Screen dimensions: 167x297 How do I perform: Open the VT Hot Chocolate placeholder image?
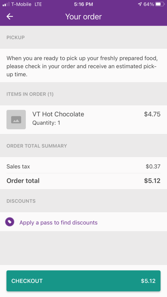pyautogui.click(x=16, y=120)
